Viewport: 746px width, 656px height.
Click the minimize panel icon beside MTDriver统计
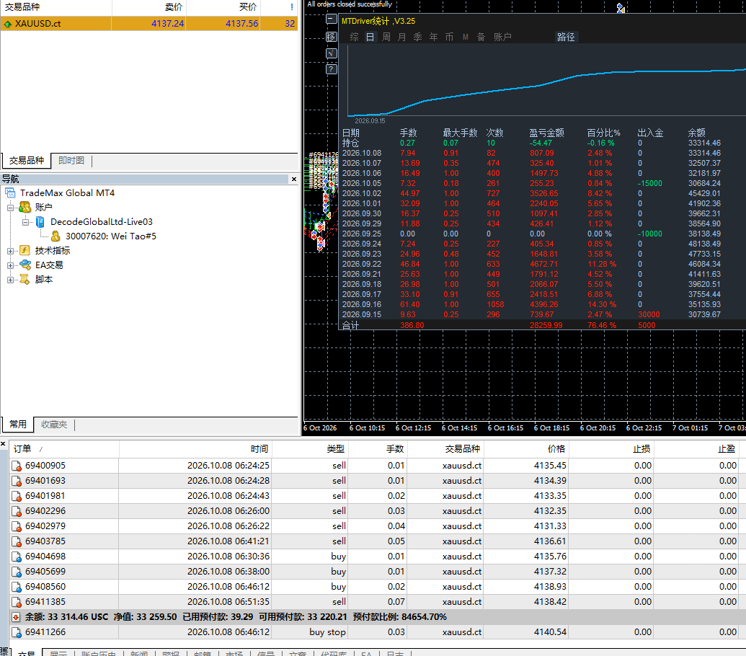(x=331, y=19)
